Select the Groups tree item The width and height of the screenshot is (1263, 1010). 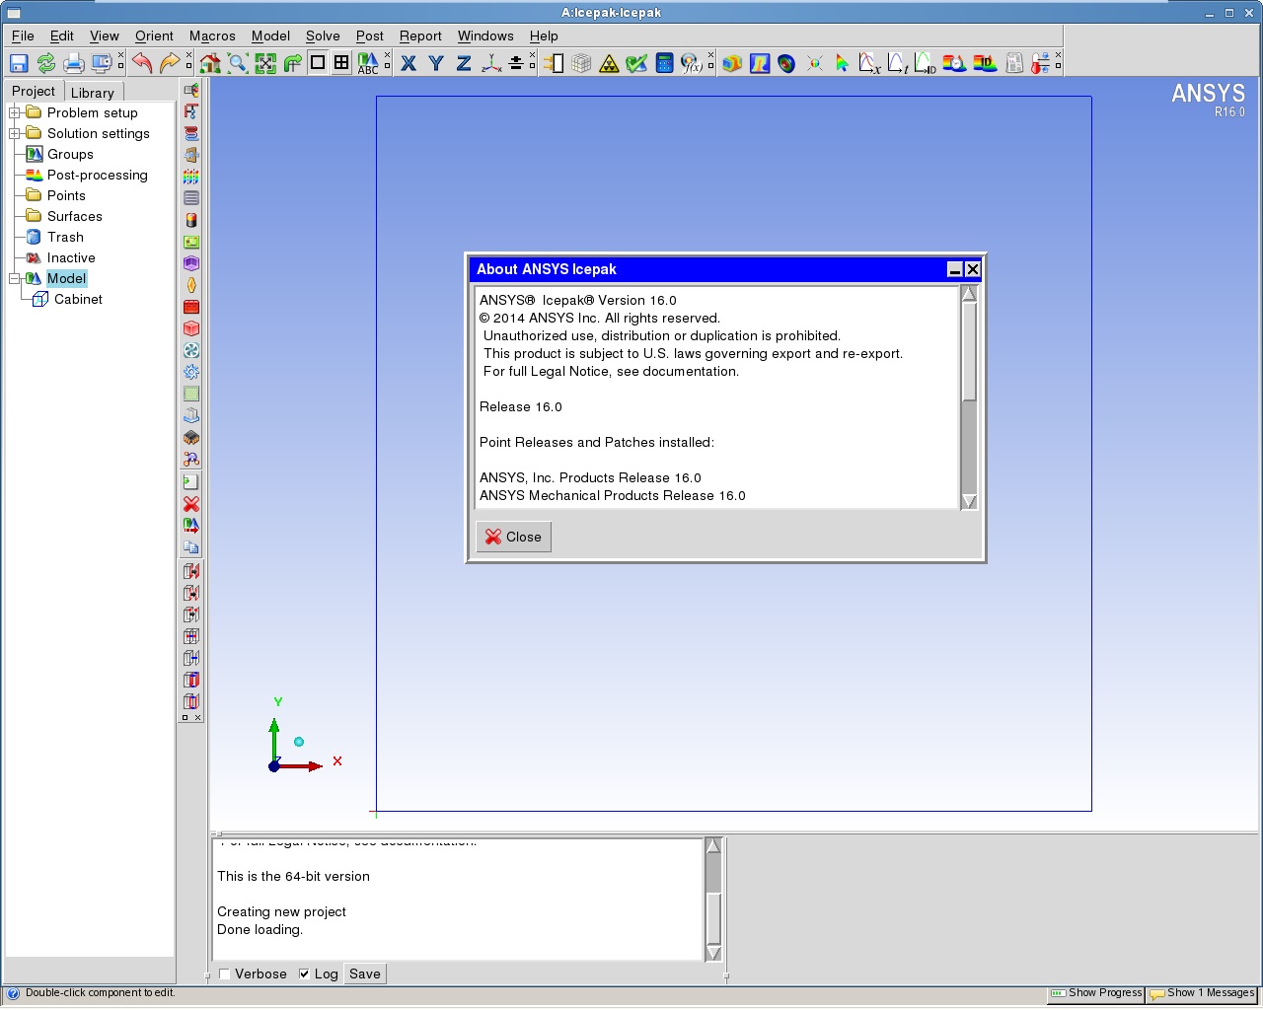70,154
